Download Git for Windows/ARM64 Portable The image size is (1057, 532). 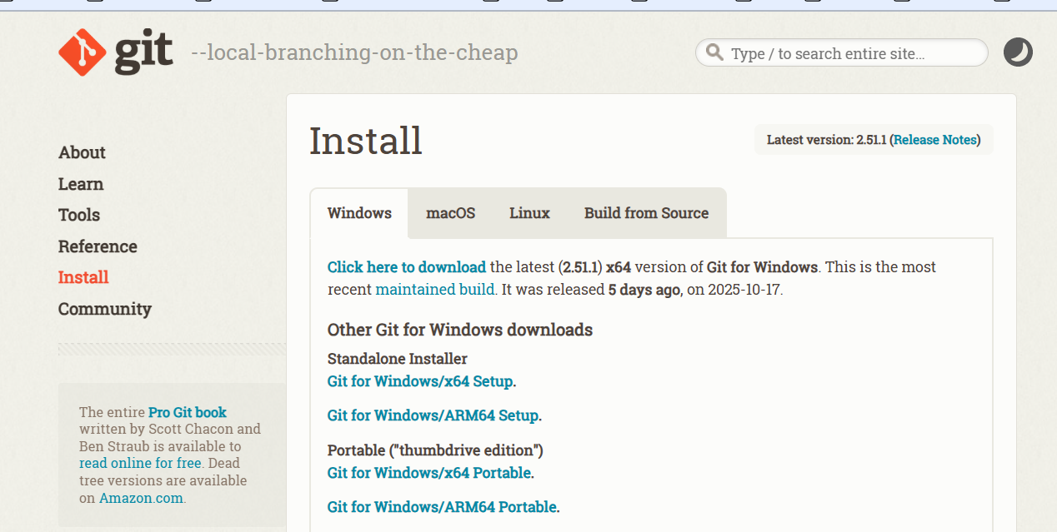tap(442, 506)
